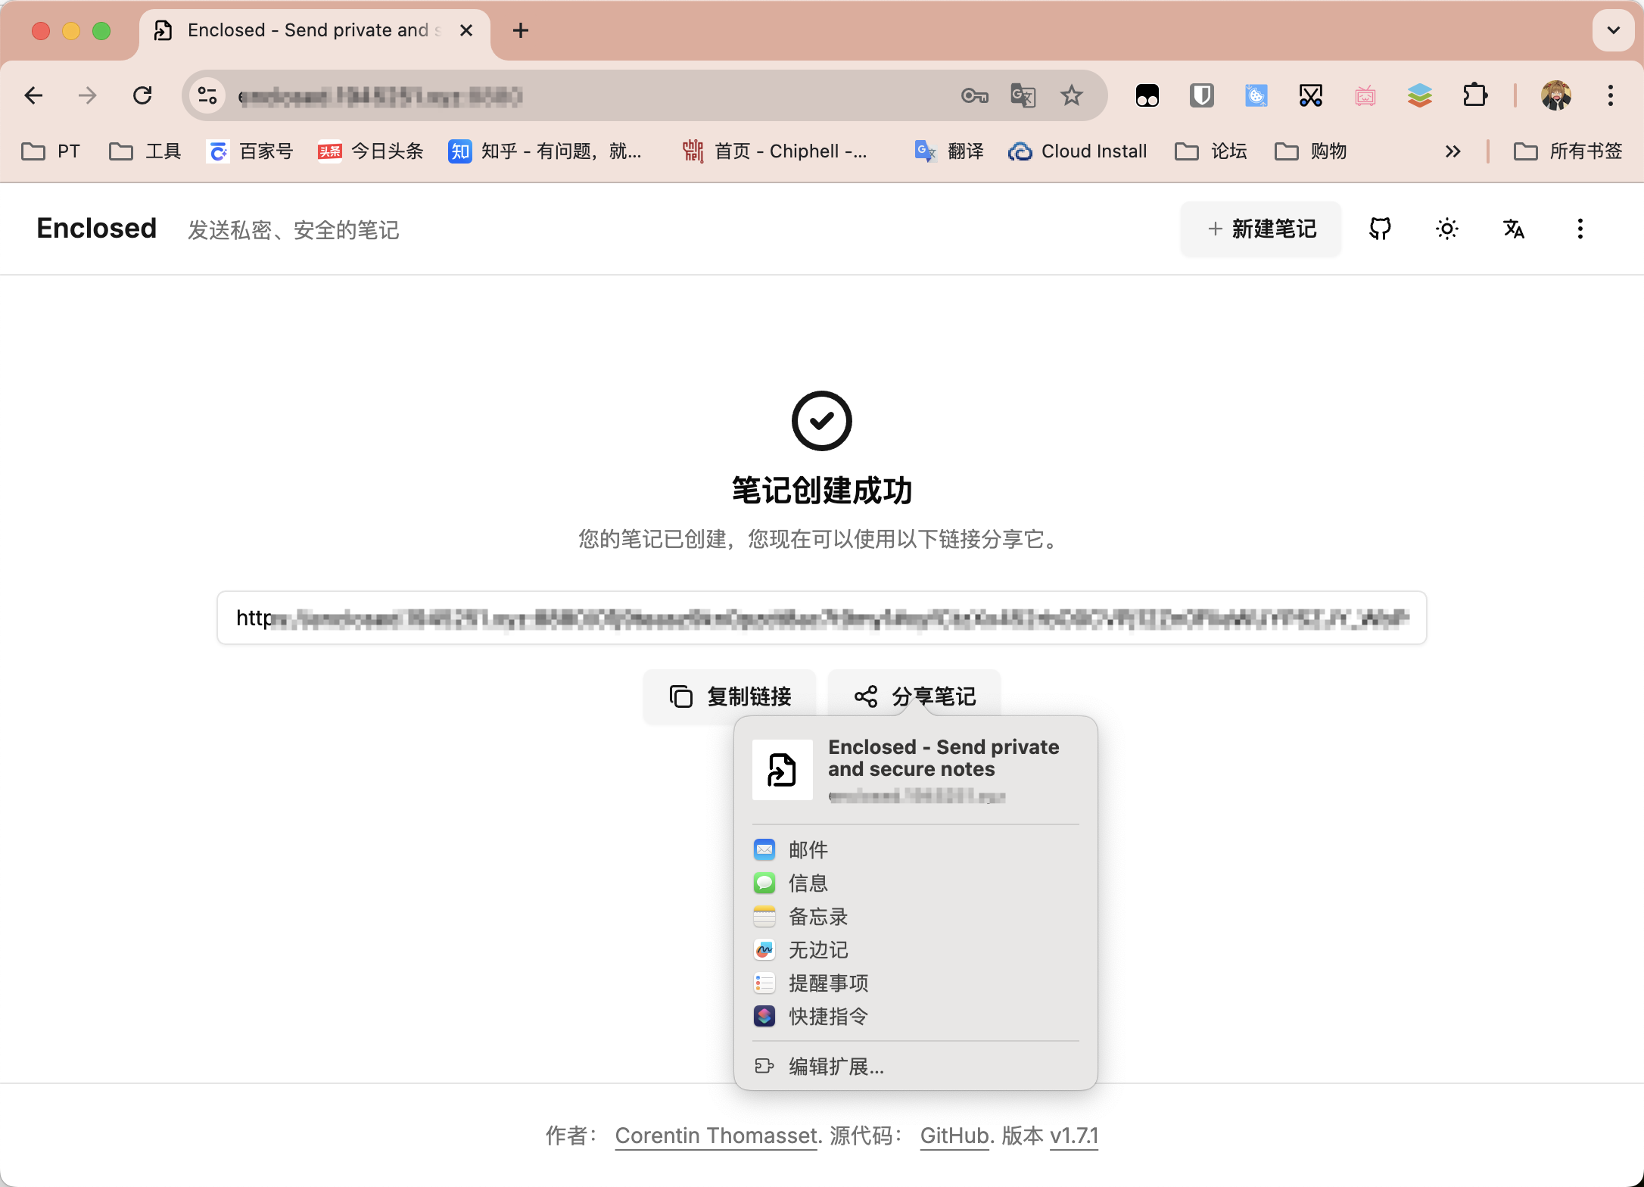Open the Chiphell 首页 bookmark
1644x1187 pixels.
(775, 151)
